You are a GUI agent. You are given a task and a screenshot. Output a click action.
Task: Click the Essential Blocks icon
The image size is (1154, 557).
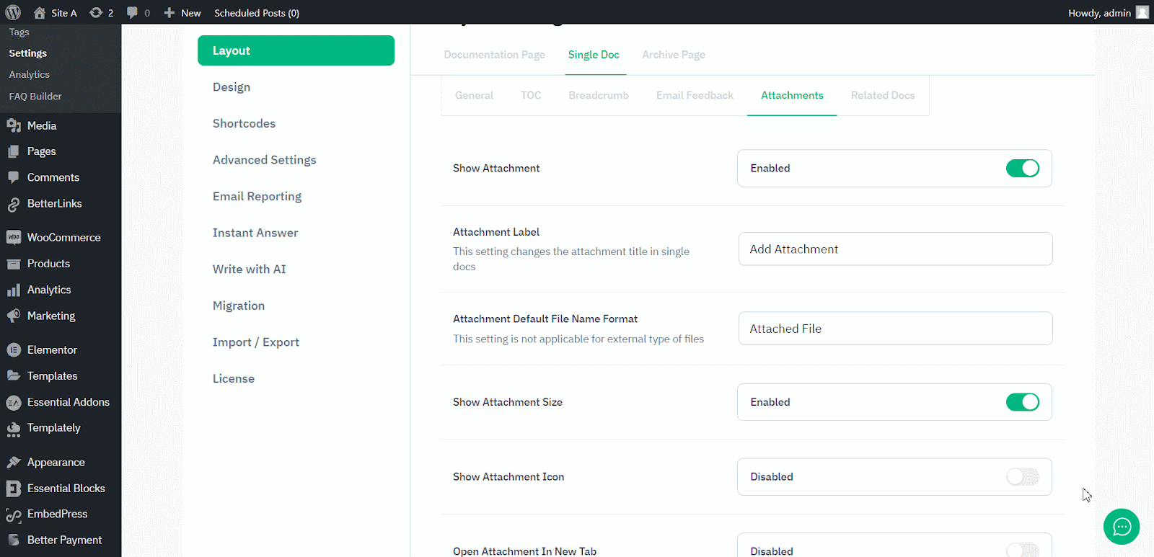point(14,489)
